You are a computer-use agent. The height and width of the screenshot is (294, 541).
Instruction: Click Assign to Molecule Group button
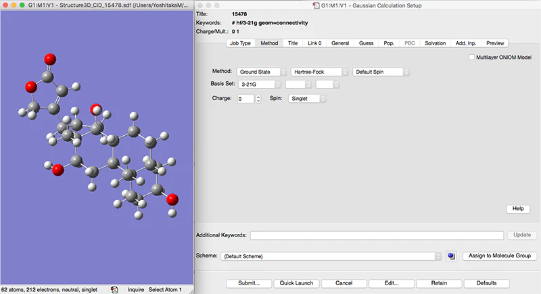pos(500,255)
